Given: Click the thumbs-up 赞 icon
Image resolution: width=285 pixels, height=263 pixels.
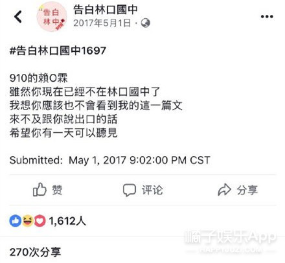Looking at the screenshot, I should [x=40, y=190].
